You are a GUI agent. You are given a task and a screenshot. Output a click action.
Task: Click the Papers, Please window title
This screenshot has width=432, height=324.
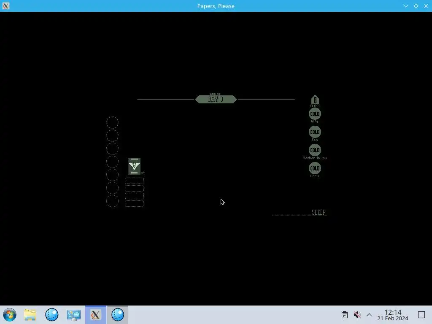[216, 6]
